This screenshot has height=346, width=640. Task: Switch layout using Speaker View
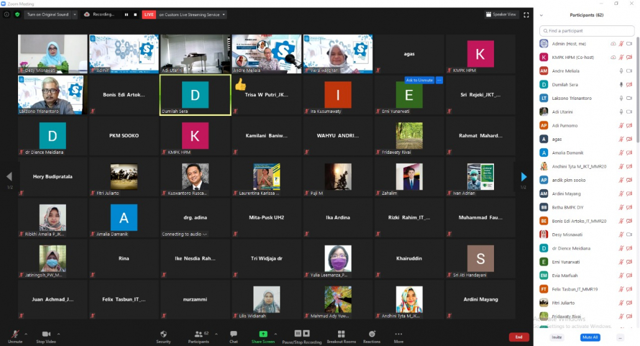coord(501,14)
